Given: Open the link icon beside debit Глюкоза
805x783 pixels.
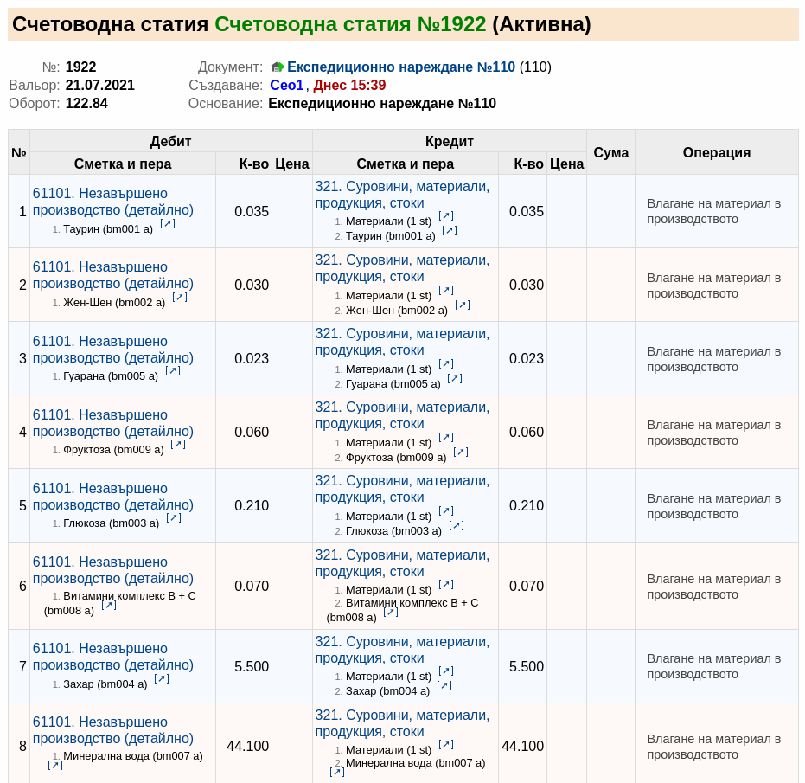Looking at the screenshot, I should [x=174, y=518].
